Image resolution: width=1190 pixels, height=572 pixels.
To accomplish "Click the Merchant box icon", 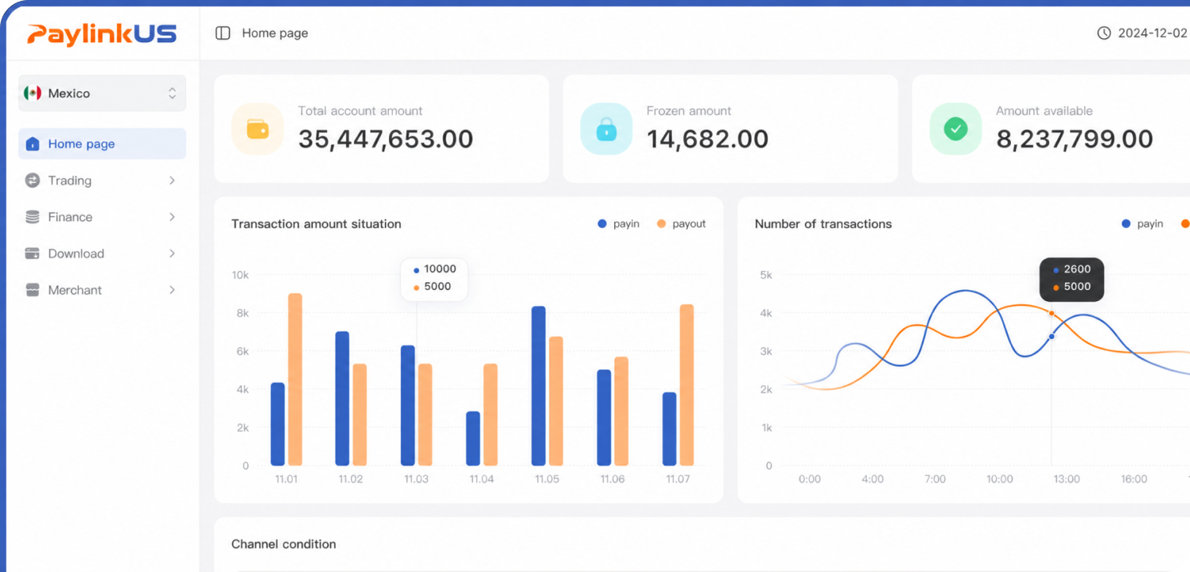I will click(33, 290).
